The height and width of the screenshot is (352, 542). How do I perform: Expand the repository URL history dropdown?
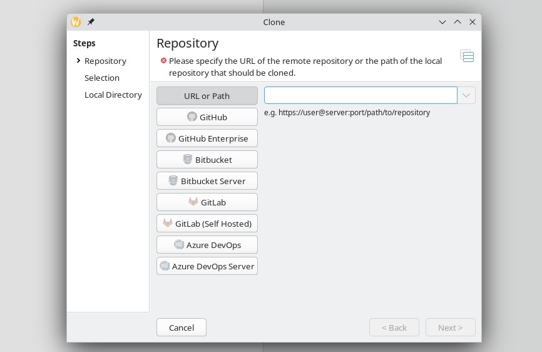coord(466,95)
